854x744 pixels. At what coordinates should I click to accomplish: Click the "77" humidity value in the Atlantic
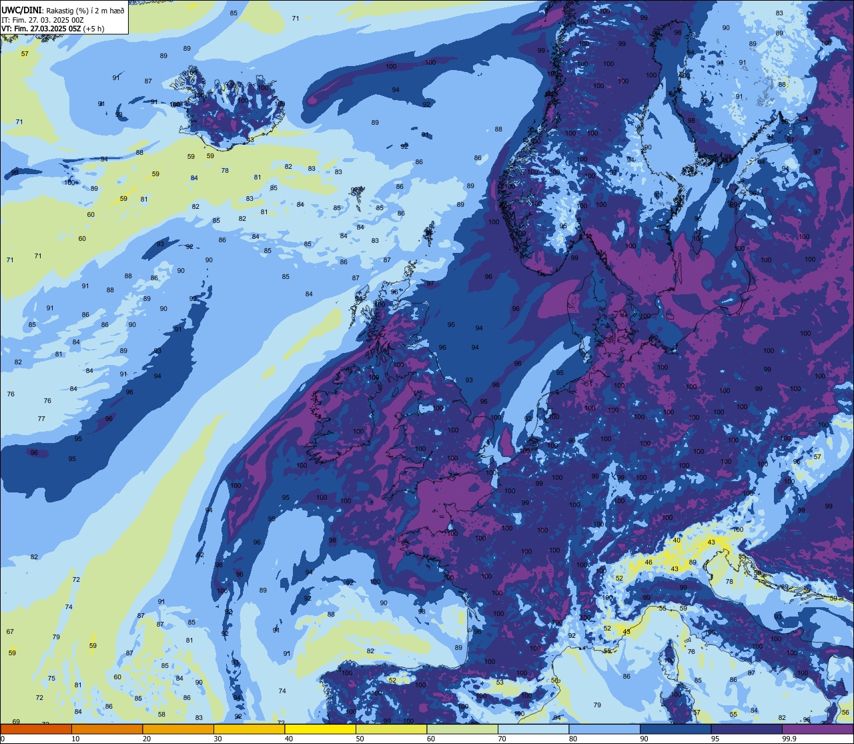click(x=41, y=418)
